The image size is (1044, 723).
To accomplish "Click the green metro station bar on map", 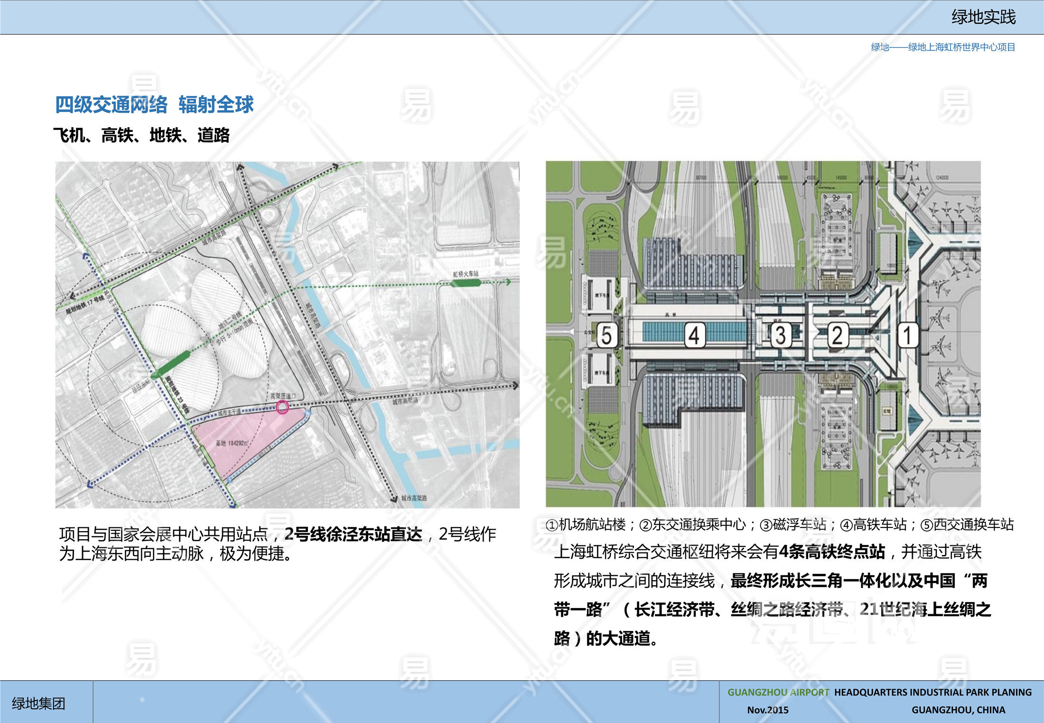I will click(x=171, y=364).
